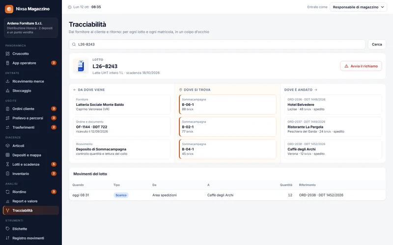393x245 pixels.
Task: Open the Ardena Forniture S.r.l. company card
Action: tap(31, 27)
